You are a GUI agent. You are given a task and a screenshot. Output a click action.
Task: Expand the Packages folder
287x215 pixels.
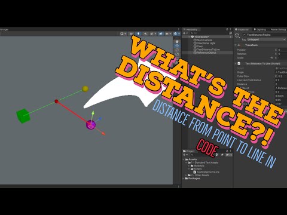(184, 179)
